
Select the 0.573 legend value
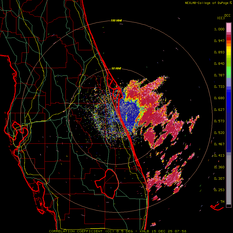(x=219, y=121)
